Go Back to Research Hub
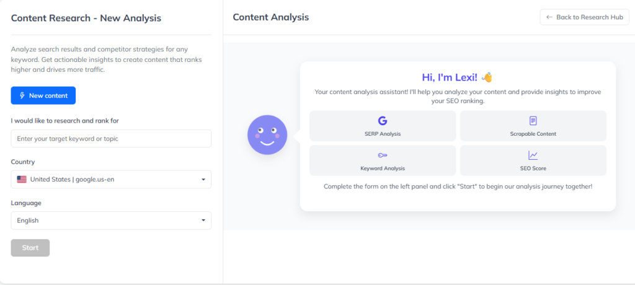 (x=584, y=17)
